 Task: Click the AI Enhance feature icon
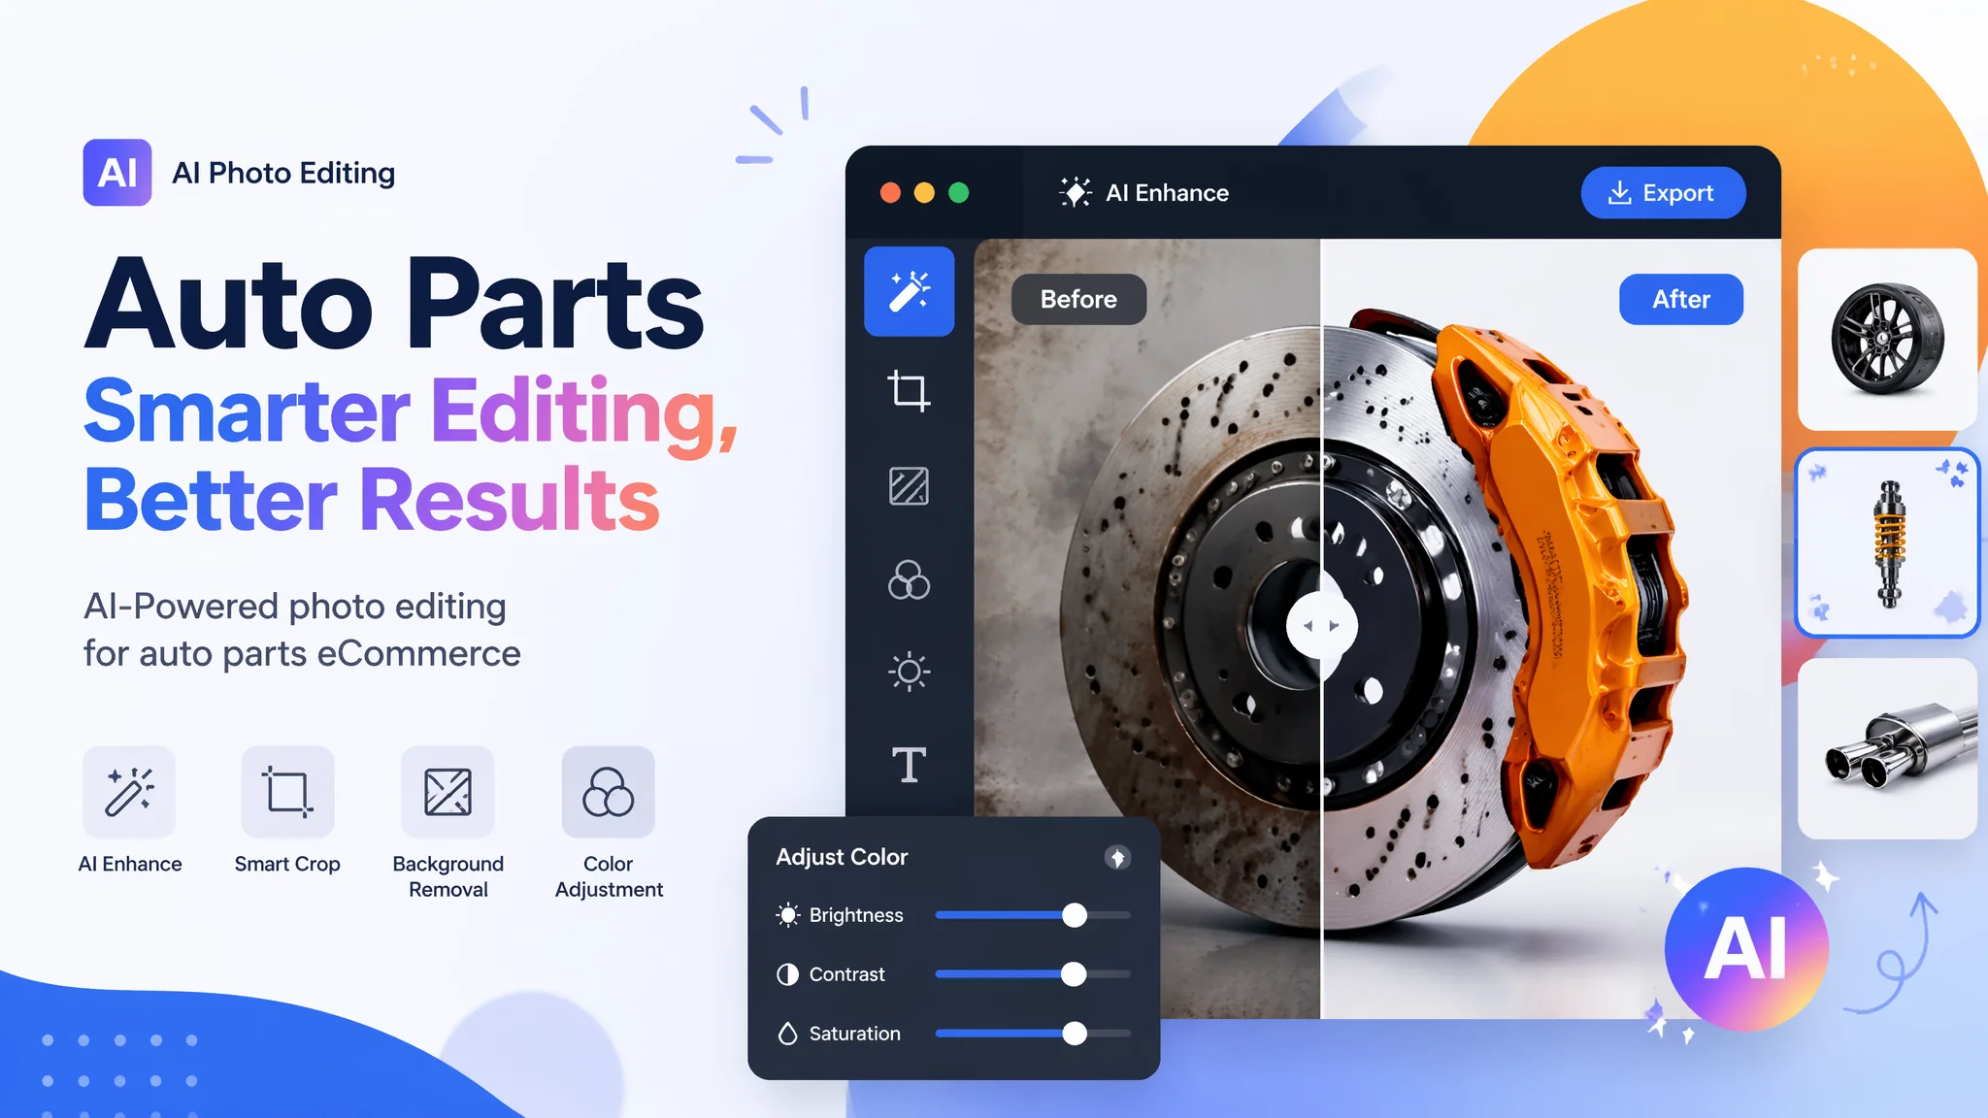(129, 792)
